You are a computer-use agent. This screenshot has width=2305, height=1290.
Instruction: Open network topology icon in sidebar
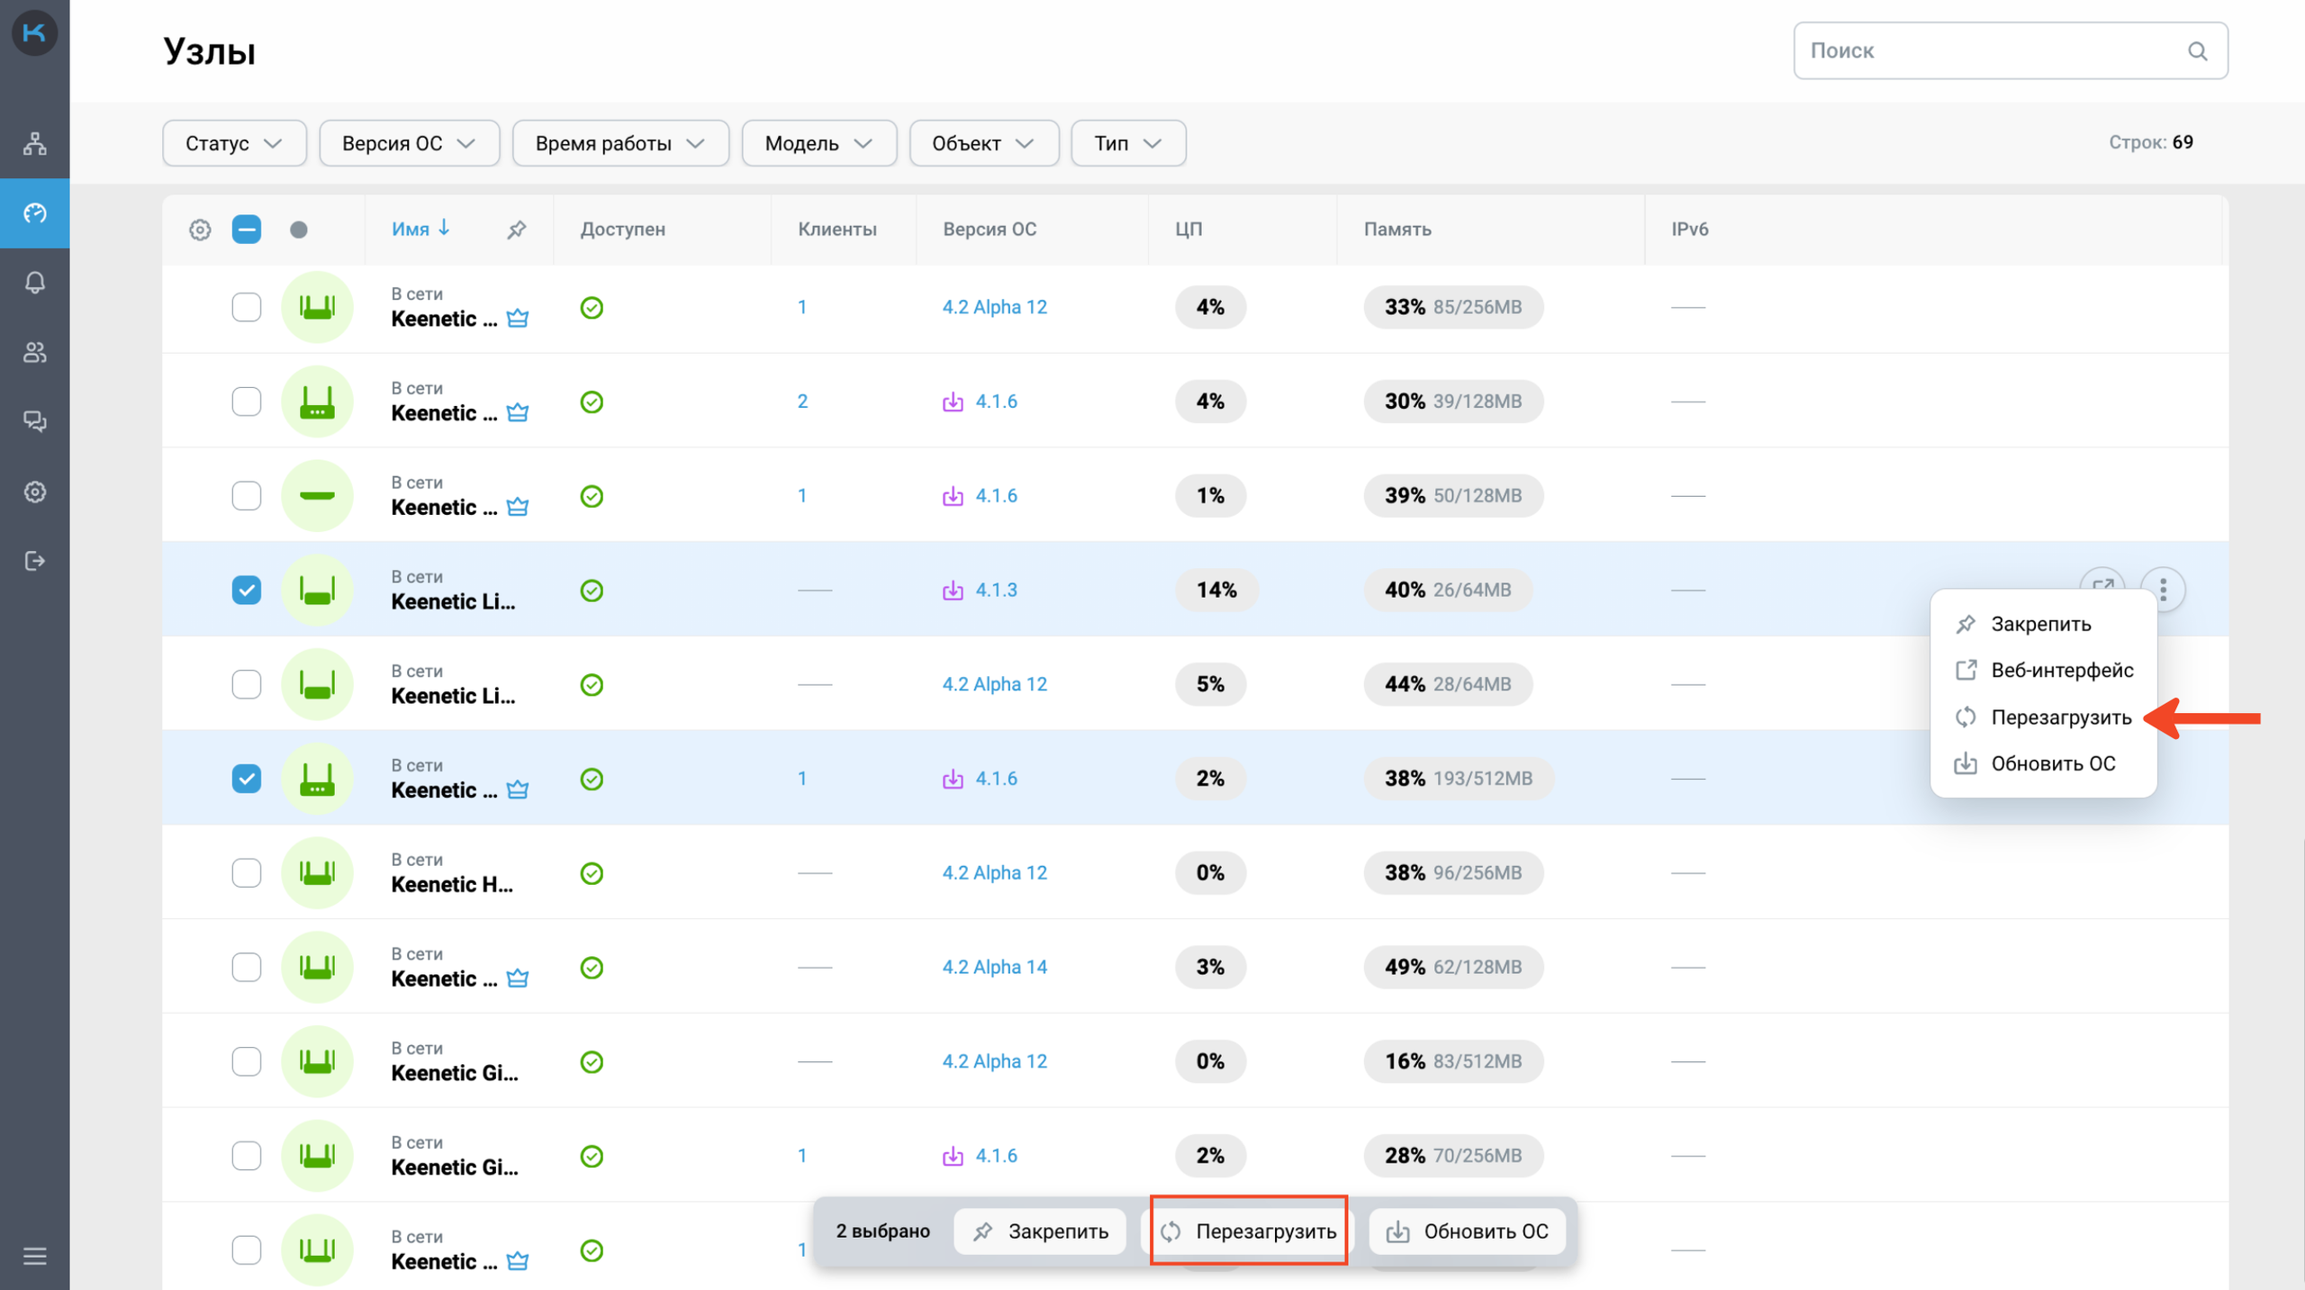pos(34,143)
